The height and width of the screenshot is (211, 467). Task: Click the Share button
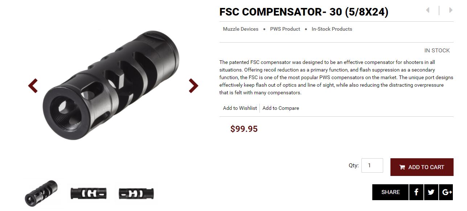[390, 192]
